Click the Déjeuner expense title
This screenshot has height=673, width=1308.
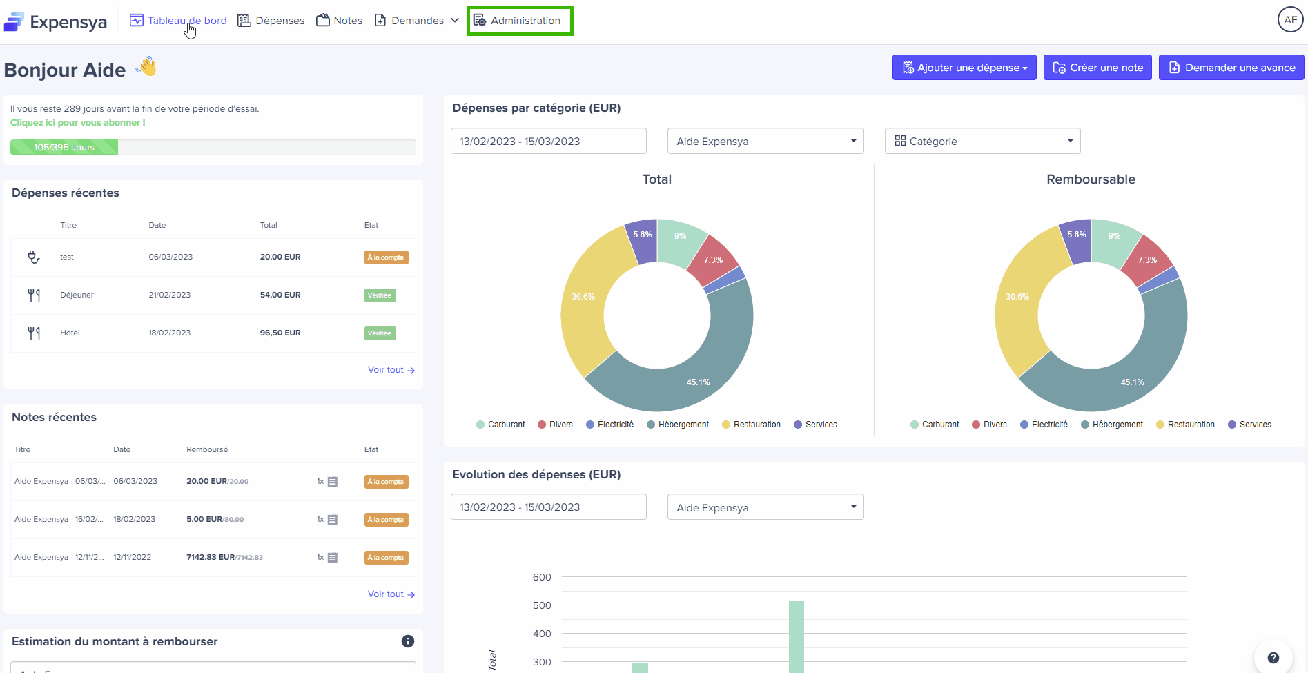tap(77, 295)
